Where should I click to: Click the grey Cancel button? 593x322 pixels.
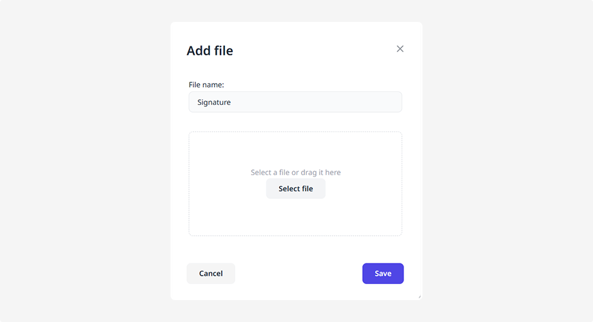[211, 273]
